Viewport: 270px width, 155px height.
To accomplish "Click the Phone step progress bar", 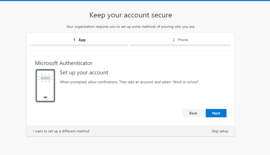I will coord(180,45).
